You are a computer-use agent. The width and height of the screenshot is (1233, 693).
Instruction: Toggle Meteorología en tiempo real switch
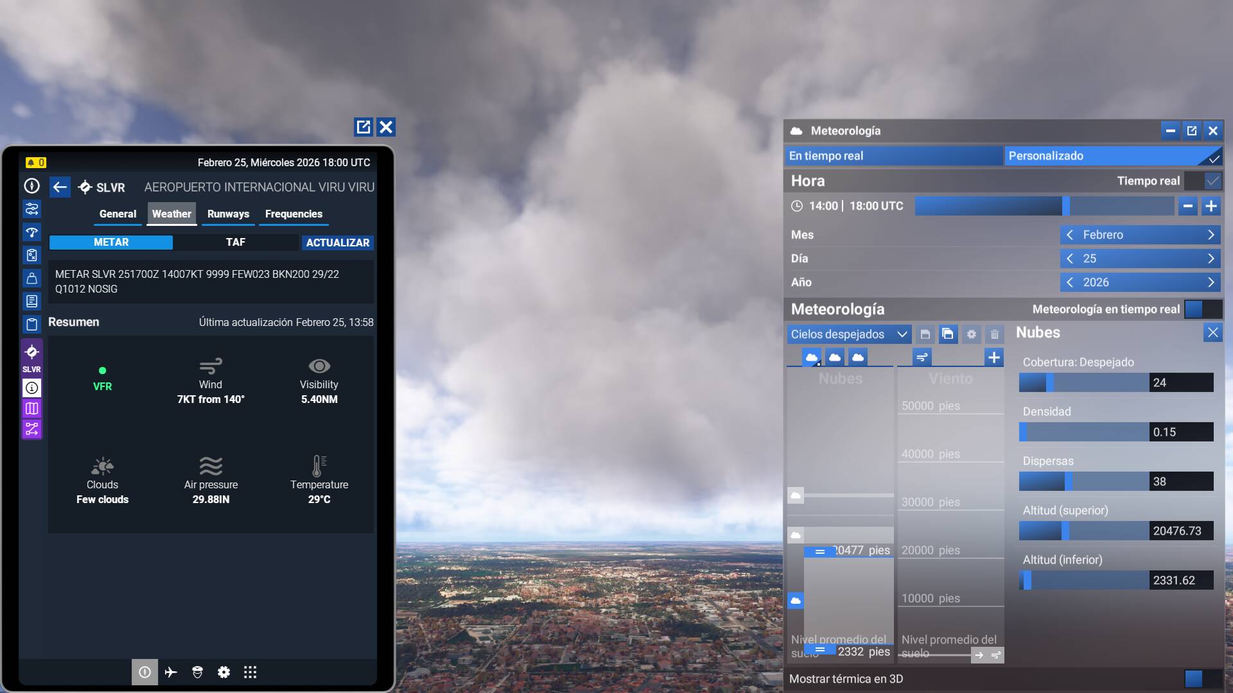pyautogui.click(x=1202, y=309)
